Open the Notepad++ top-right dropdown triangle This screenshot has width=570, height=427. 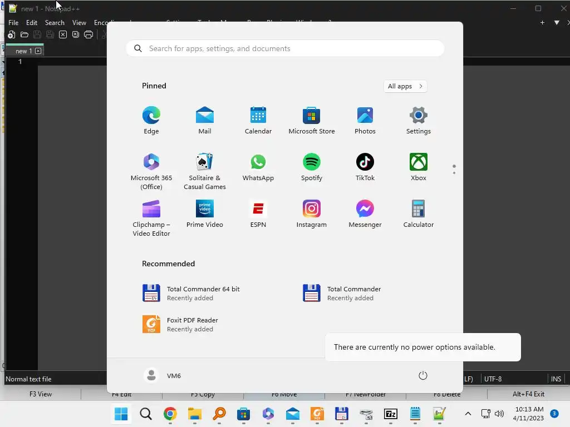pyautogui.click(x=557, y=22)
